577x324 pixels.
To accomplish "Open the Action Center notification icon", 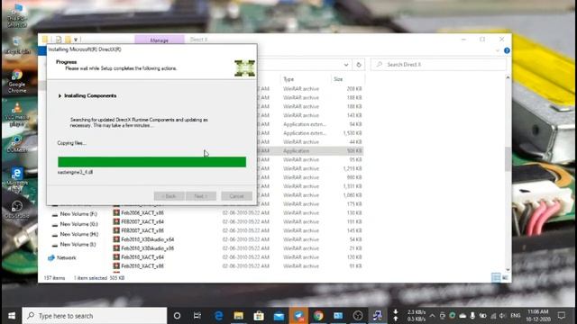I will (562, 316).
